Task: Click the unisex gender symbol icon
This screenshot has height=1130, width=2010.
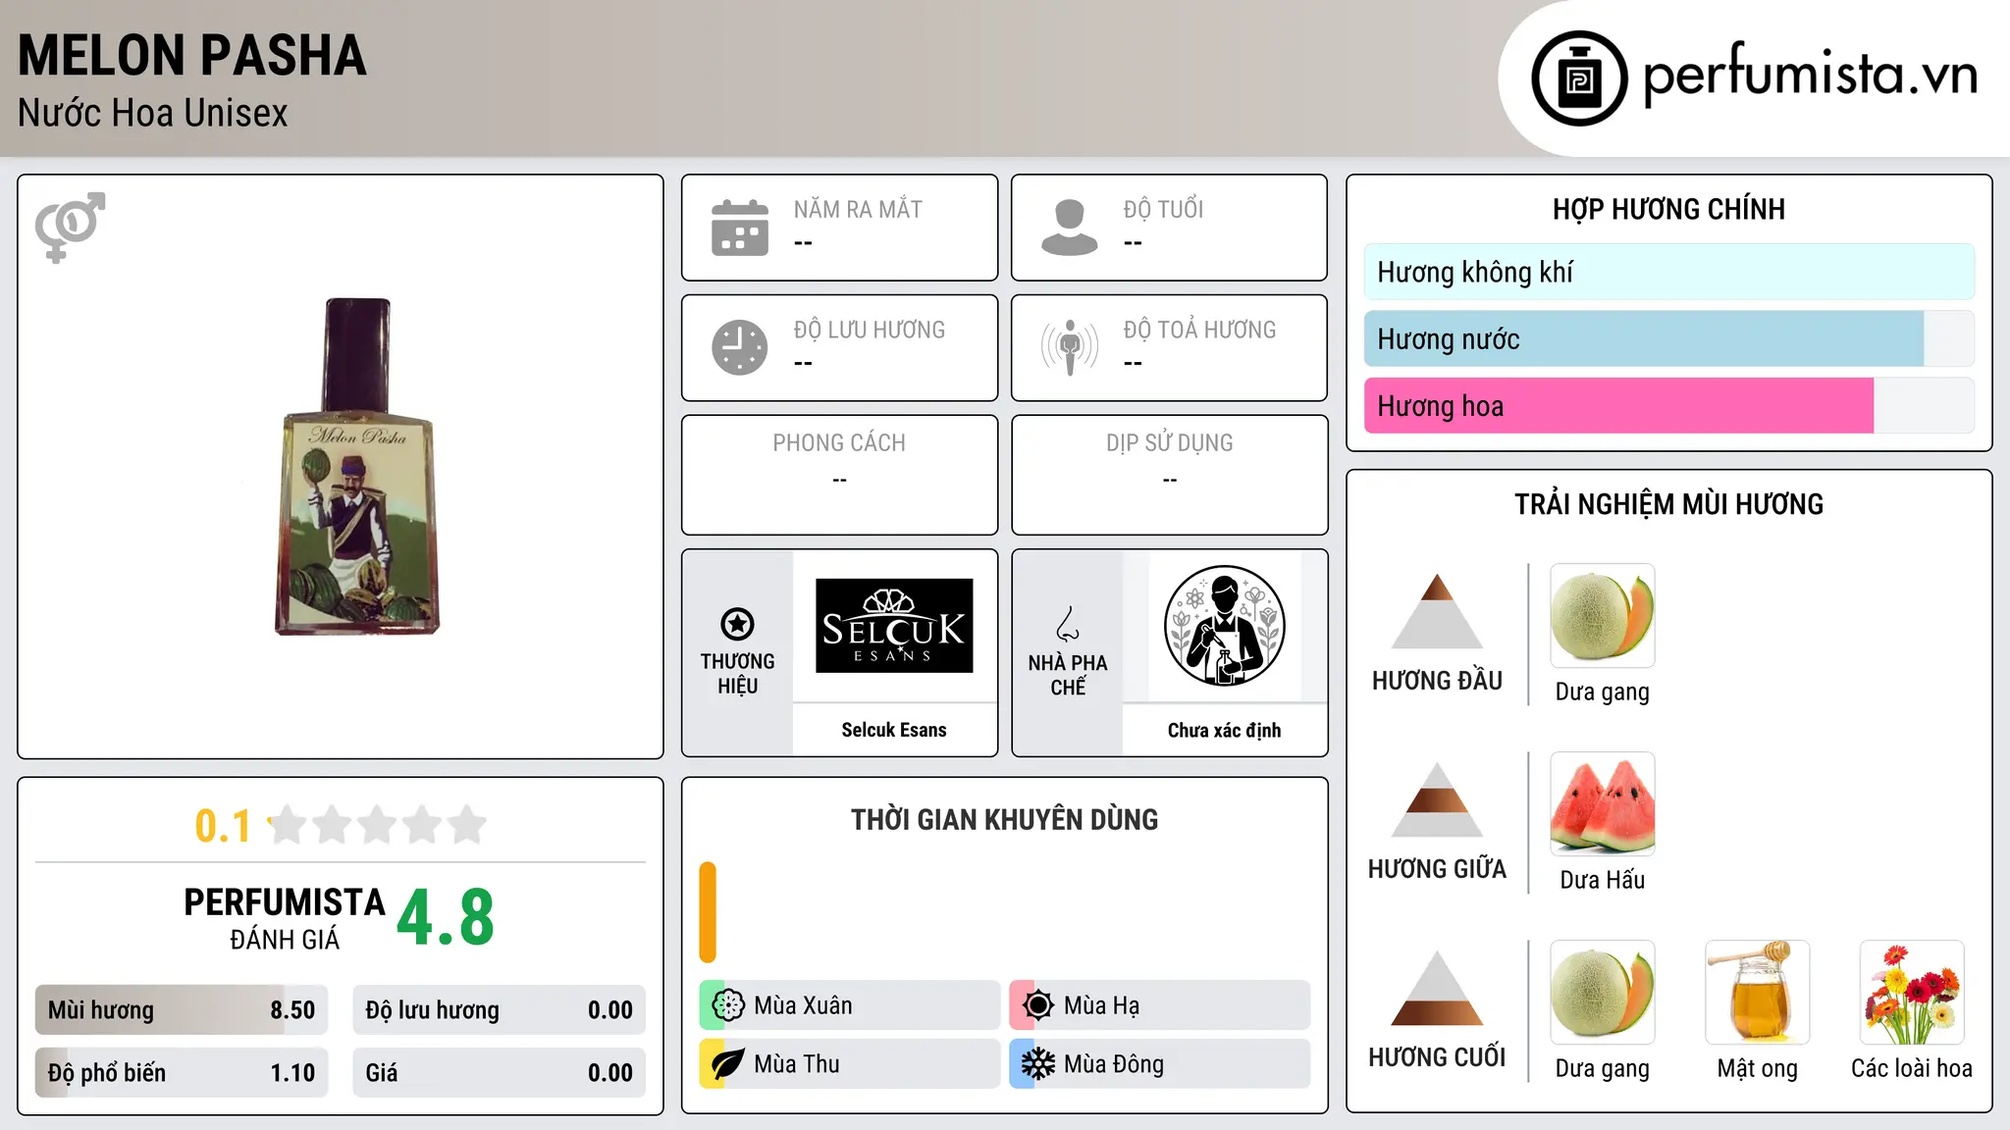Action: point(70,227)
